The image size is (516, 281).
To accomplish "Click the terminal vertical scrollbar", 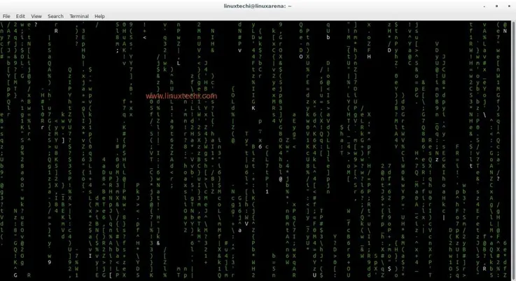I will pyautogui.click(x=513, y=151).
